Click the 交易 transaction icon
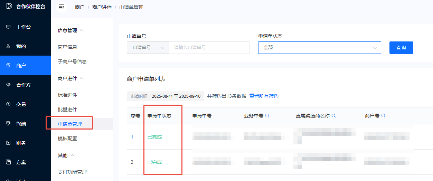The height and width of the screenshot is (181, 433). coord(8,104)
